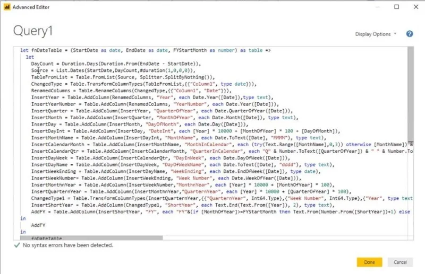
Task: Click the 'No syntax errors have been detected' message
Action: [x=68, y=245]
